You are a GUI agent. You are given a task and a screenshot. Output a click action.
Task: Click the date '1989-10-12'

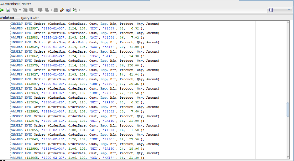53,121
